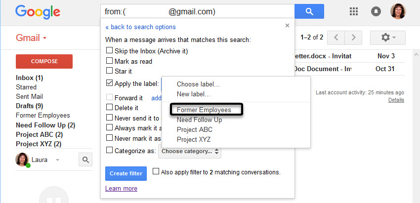This screenshot has height=203, width=420.
Task: Uncheck the Apply the label checkbox
Action: [110, 84]
